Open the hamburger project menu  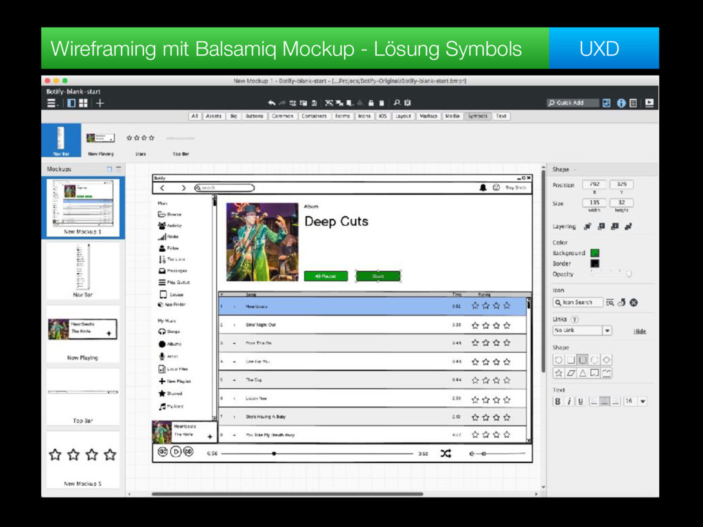pos(52,103)
